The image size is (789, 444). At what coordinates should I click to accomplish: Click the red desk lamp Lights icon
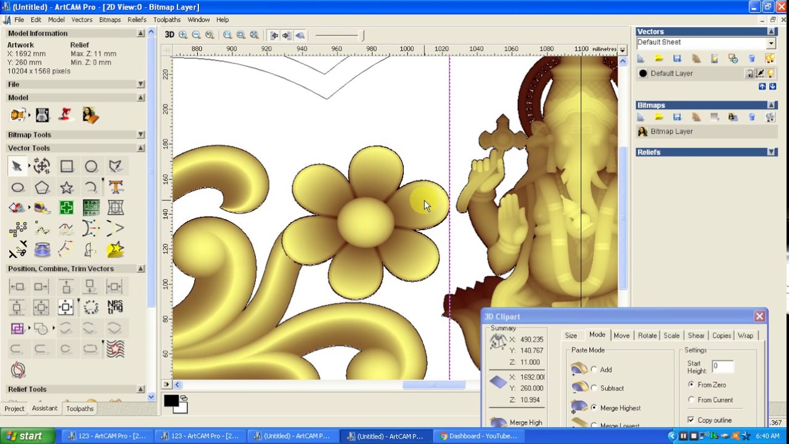click(66, 115)
